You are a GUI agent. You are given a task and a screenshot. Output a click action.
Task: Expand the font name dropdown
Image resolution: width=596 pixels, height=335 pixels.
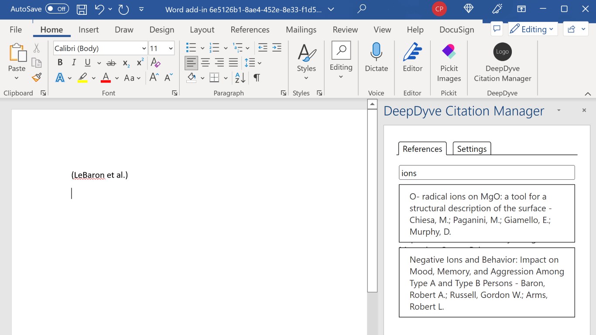144,48
